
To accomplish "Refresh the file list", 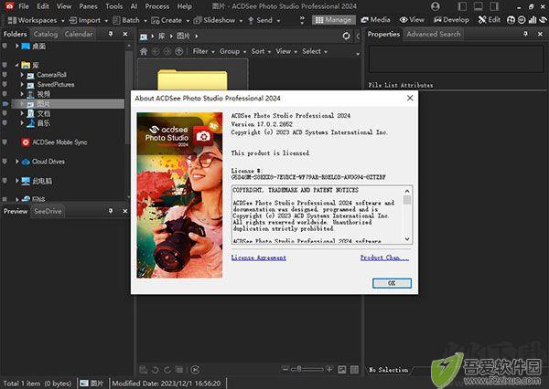I will pos(346,36).
